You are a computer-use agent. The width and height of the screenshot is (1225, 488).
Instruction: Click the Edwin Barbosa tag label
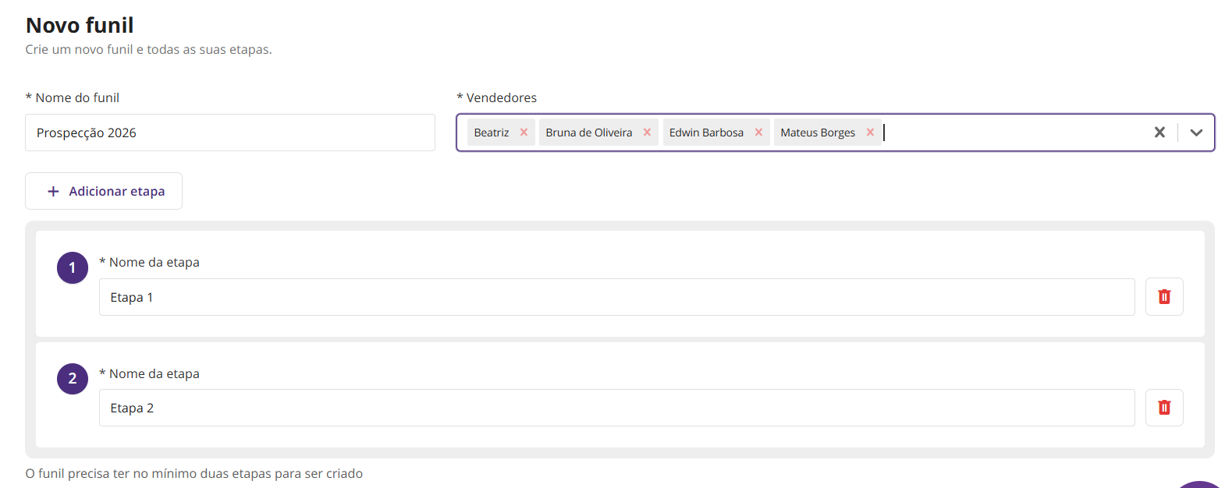click(x=706, y=133)
